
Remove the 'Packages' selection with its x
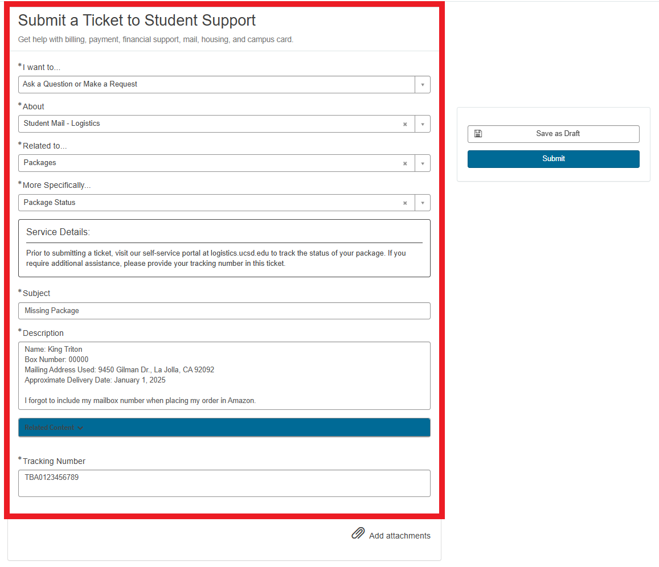pyautogui.click(x=405, y=163)
